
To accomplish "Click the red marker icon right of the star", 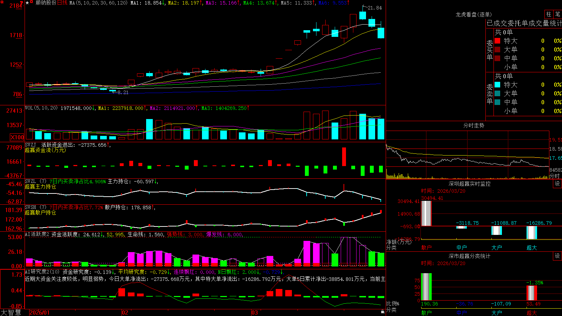I will [x=32, y=2].
